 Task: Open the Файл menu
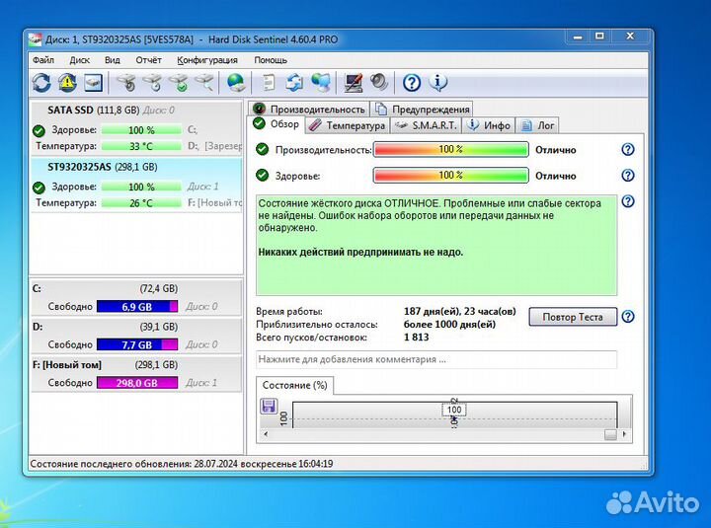(x=42, y=59)
